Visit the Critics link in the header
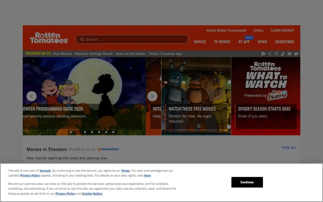 tap(258, 30)
